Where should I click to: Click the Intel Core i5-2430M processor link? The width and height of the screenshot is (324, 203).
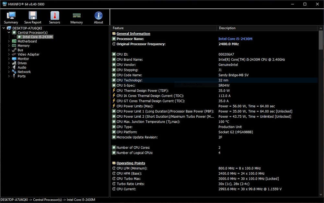235,39
